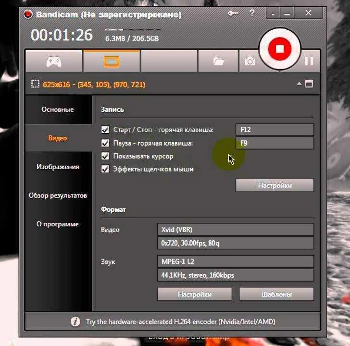Viewport: 350px width, 346px height.
Task: Click the F12 start/stop hotkey field
Action: coord(275,130)
